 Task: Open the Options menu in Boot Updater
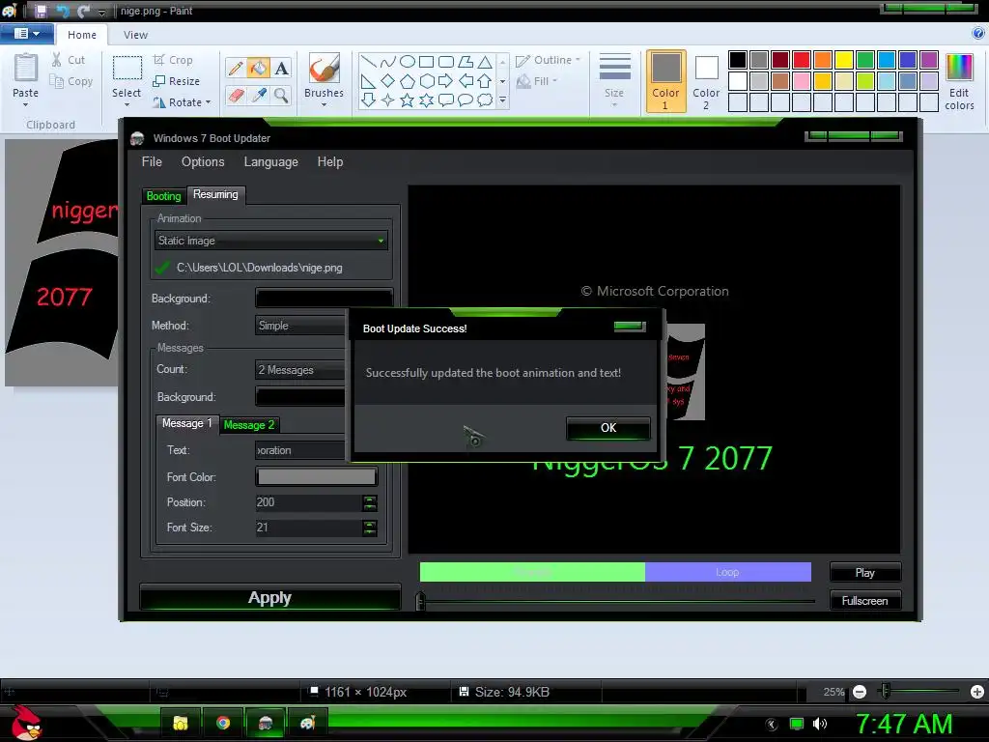click(203, 161)
